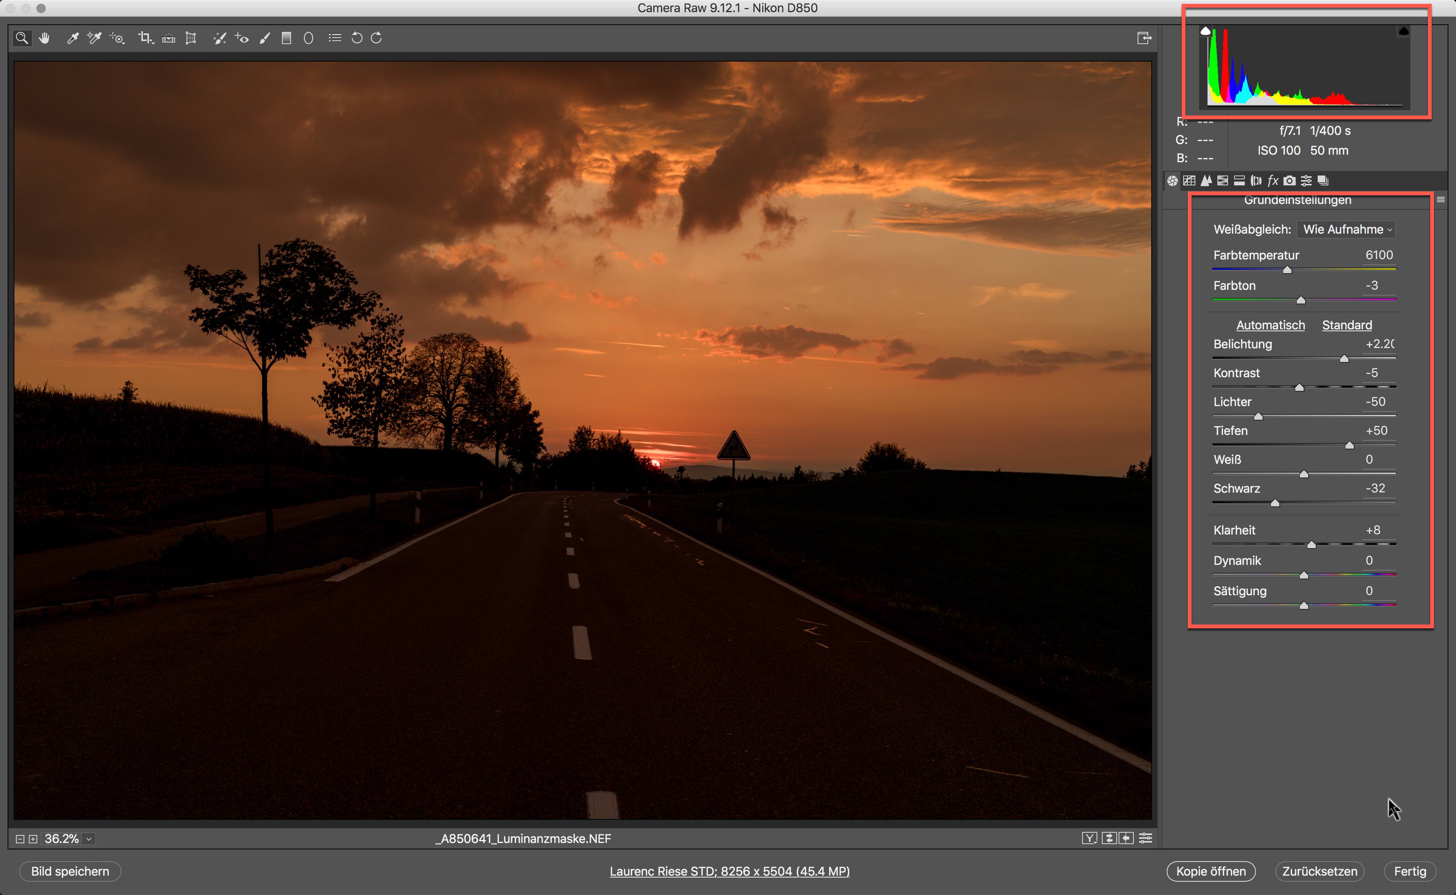Open the Detail panel tab

point(1206,180)
